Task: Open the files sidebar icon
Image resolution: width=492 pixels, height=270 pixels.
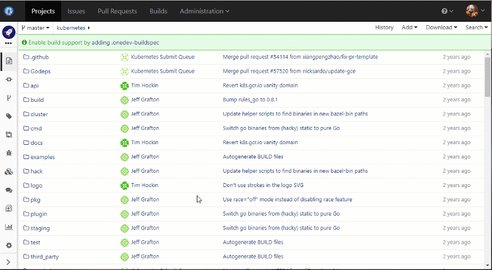Action: point(9,61)
